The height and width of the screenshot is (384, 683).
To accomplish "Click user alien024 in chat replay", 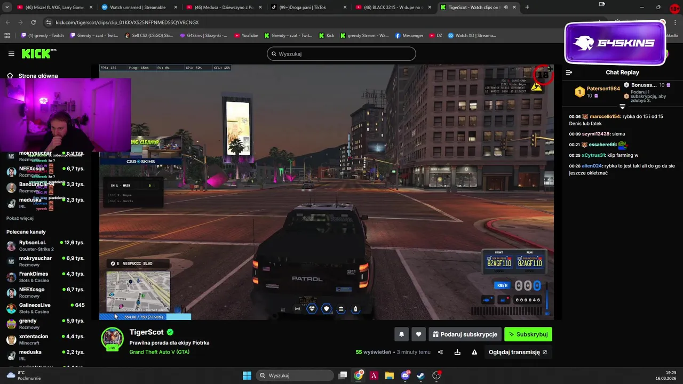I will click(x=592, y=166).
